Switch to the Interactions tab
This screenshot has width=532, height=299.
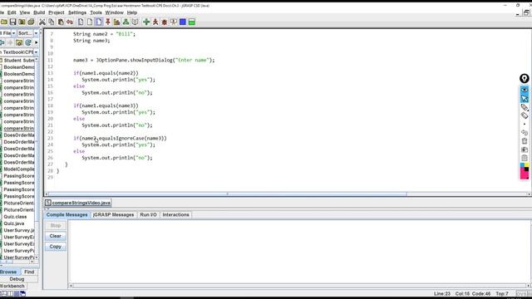175,214
